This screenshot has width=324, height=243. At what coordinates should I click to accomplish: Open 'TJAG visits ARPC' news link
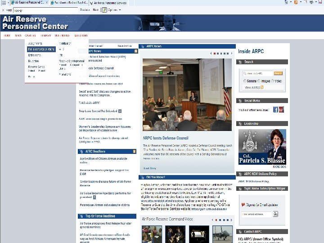click(x=89, y=103)
